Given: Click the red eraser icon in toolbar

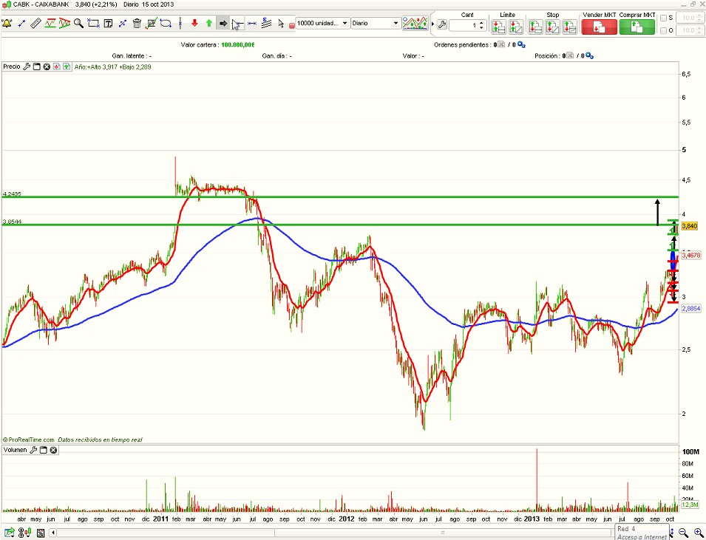Looking at the screenshot, I should pos(292,25).
